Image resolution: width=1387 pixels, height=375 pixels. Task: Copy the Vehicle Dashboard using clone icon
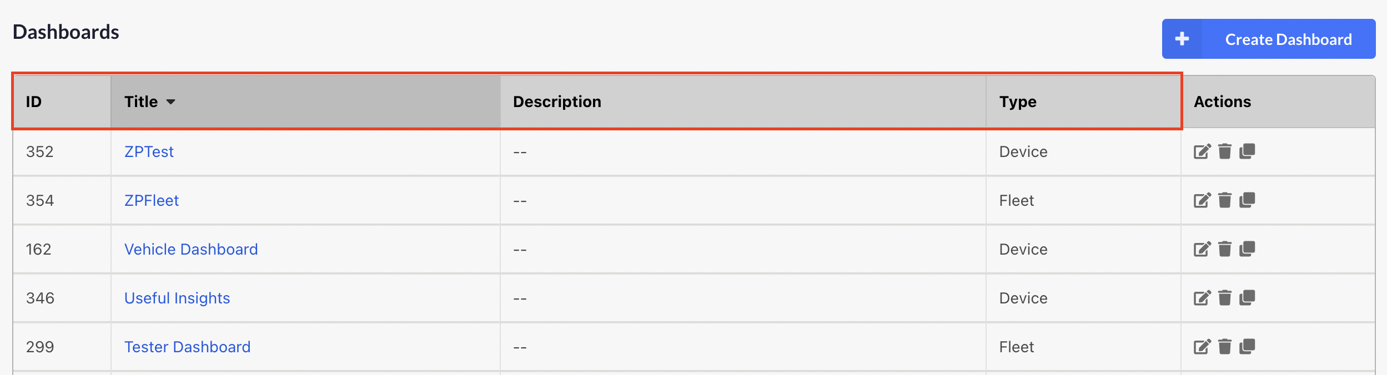coord(1247,249)
